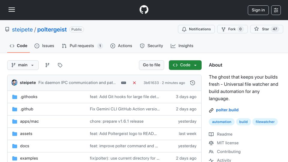Open the poltergeist repository link

tap(52, 29)
